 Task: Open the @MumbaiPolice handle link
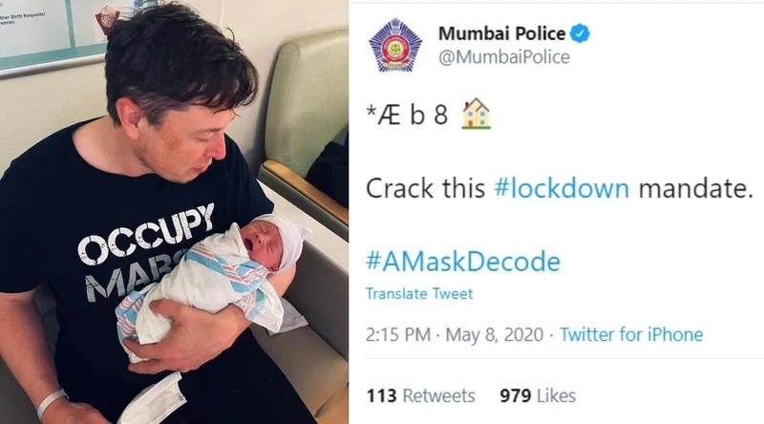coord(504,57)
